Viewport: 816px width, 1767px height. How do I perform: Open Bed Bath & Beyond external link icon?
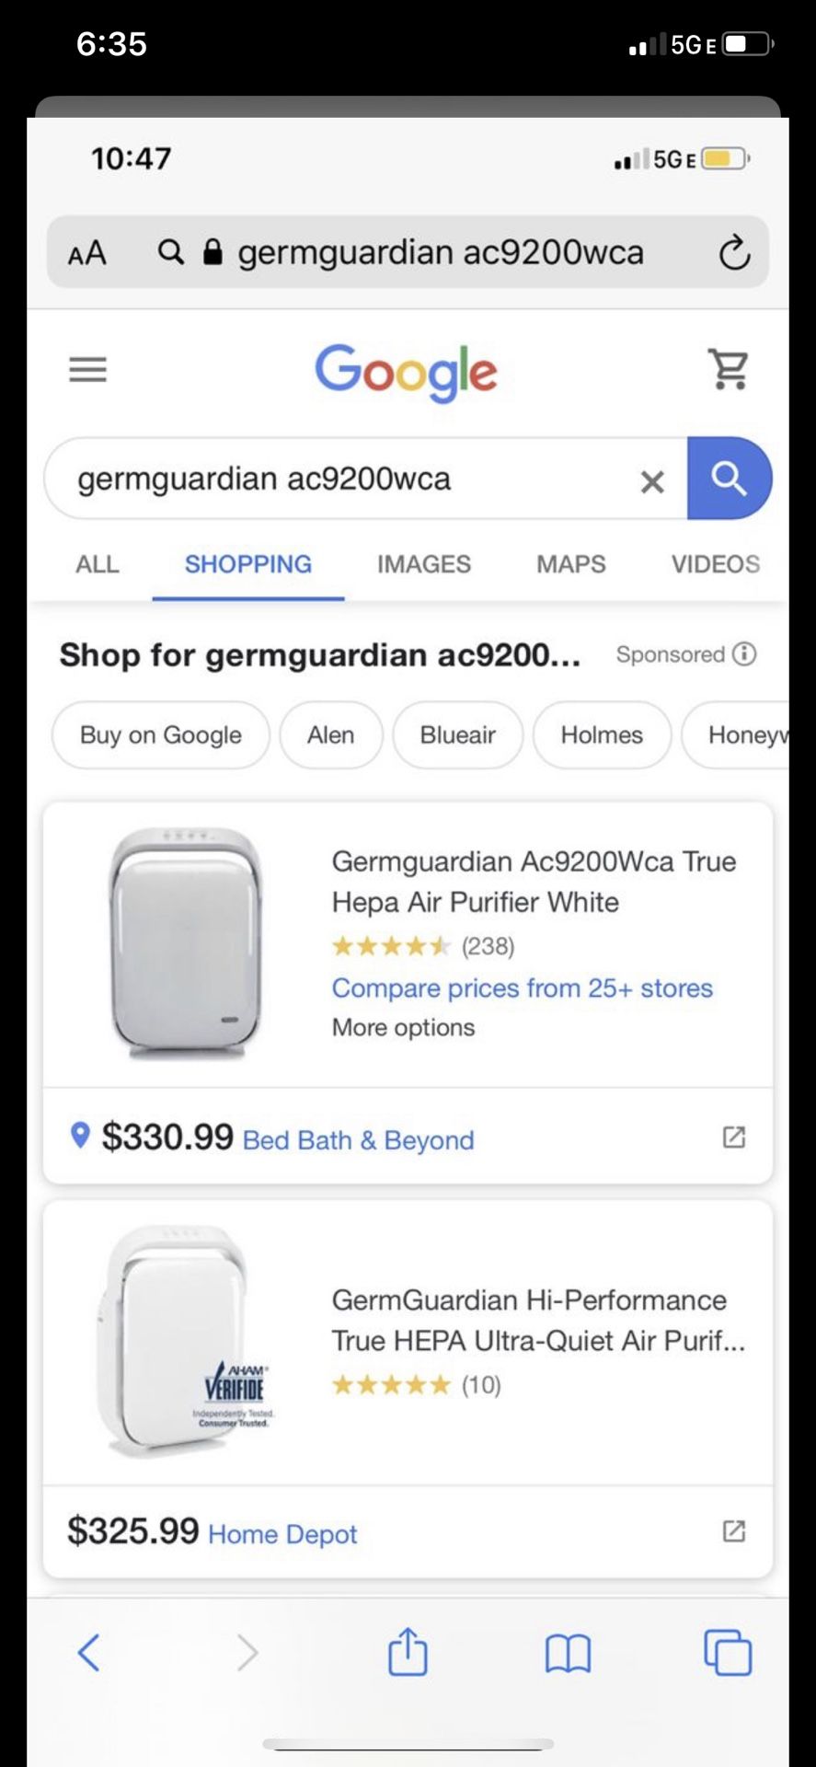point(733,1138)
